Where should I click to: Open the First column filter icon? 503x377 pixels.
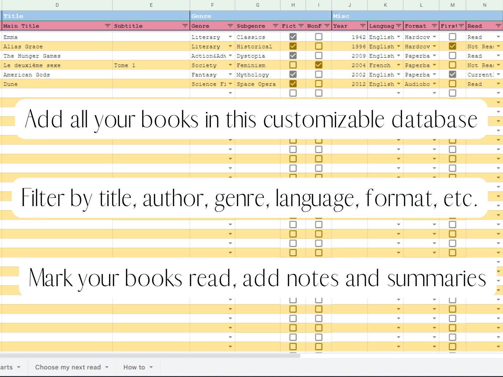(x=461, y=26)
